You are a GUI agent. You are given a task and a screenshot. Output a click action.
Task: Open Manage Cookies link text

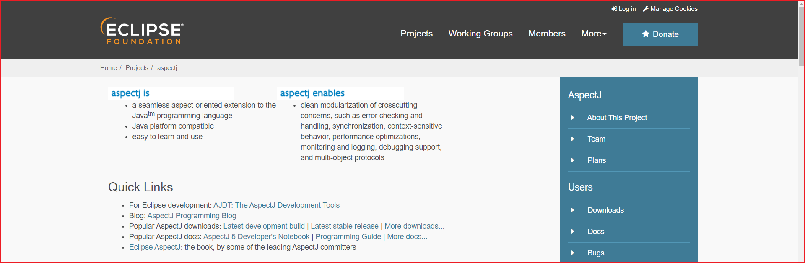click(674, 9)
